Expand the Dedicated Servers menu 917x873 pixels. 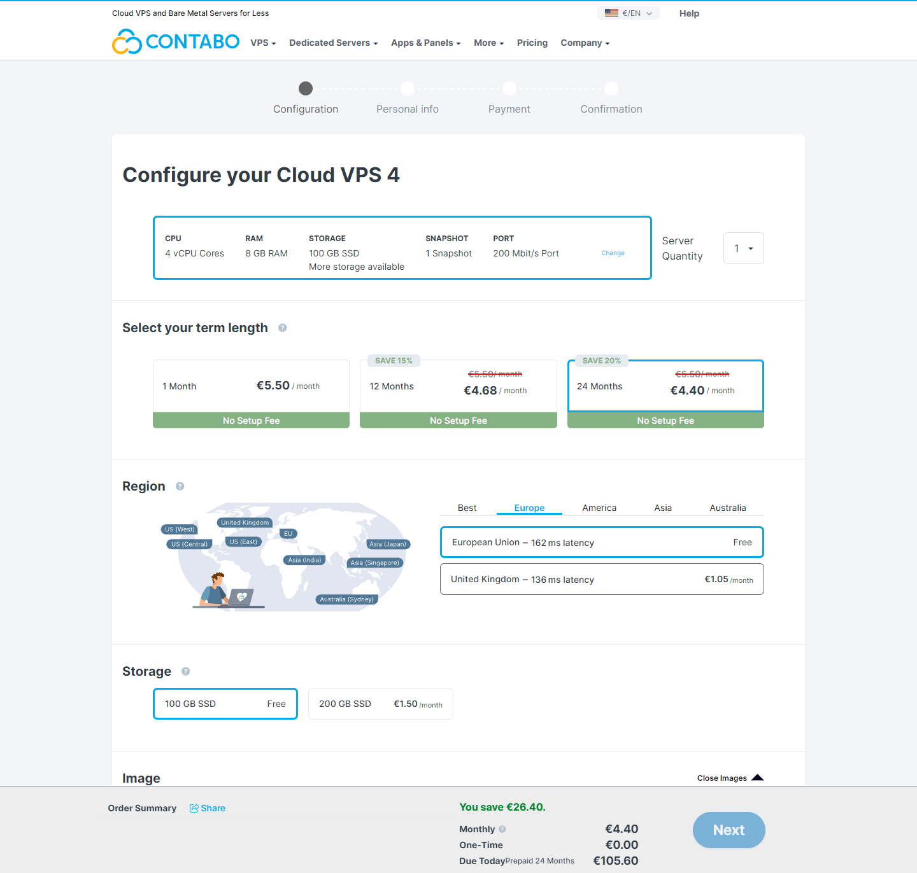pos(334,43)
